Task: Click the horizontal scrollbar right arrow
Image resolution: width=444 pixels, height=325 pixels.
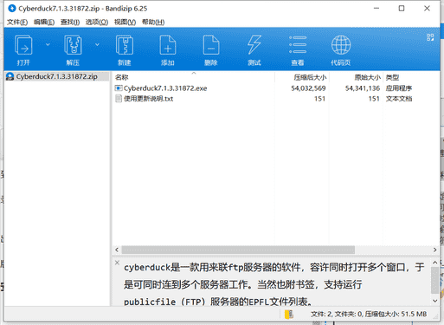Action: coord(434,250)
